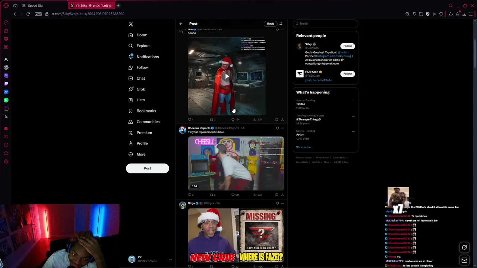The image size is (477, 268).
Task: Open the #StrangerThings5 trending topic
Action: pos(309,119)
